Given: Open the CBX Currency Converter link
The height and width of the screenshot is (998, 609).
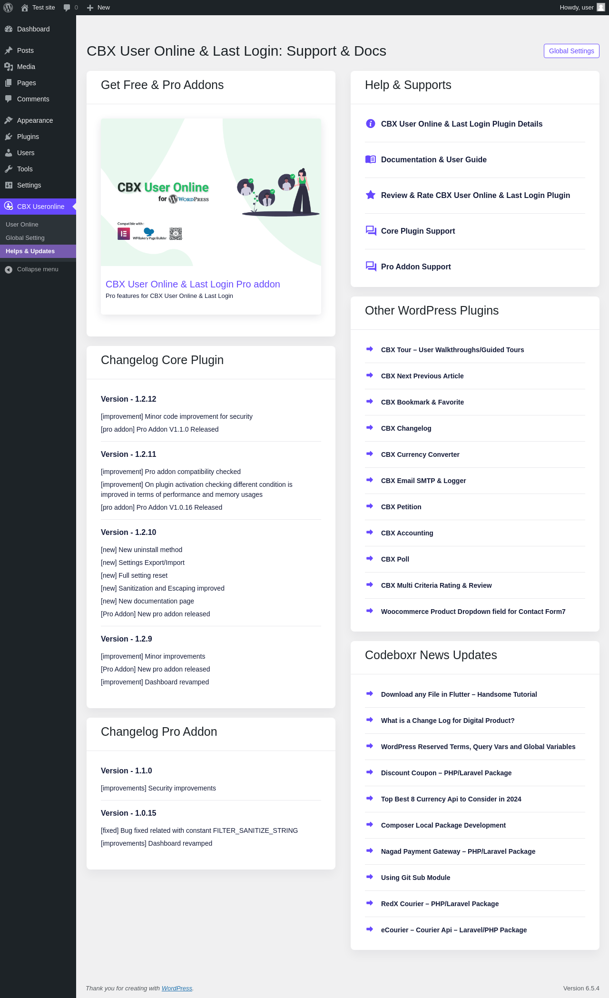Looking at the screenshot, I should pyautogui.click(x=420, y=455).
